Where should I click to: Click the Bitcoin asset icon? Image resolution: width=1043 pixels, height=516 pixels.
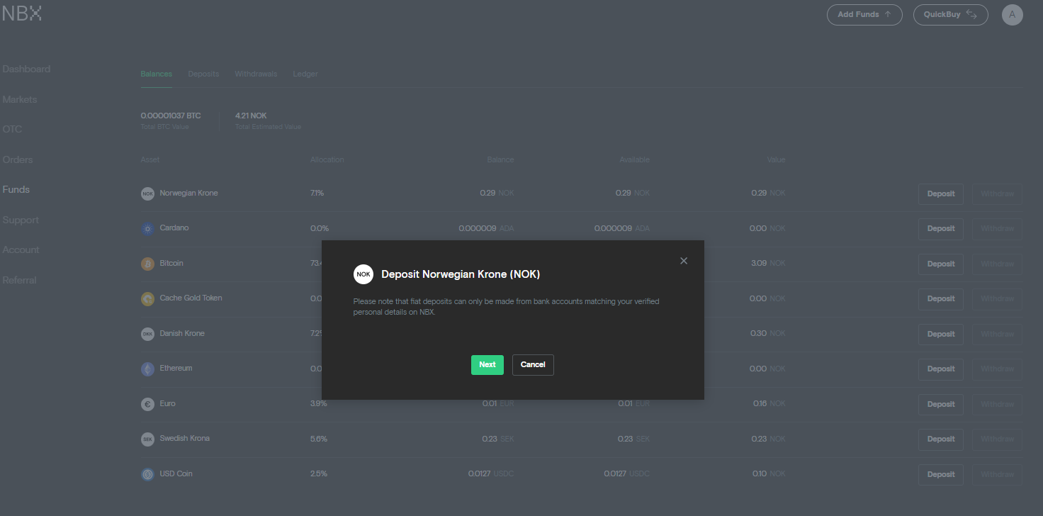(x=147, y=264)
